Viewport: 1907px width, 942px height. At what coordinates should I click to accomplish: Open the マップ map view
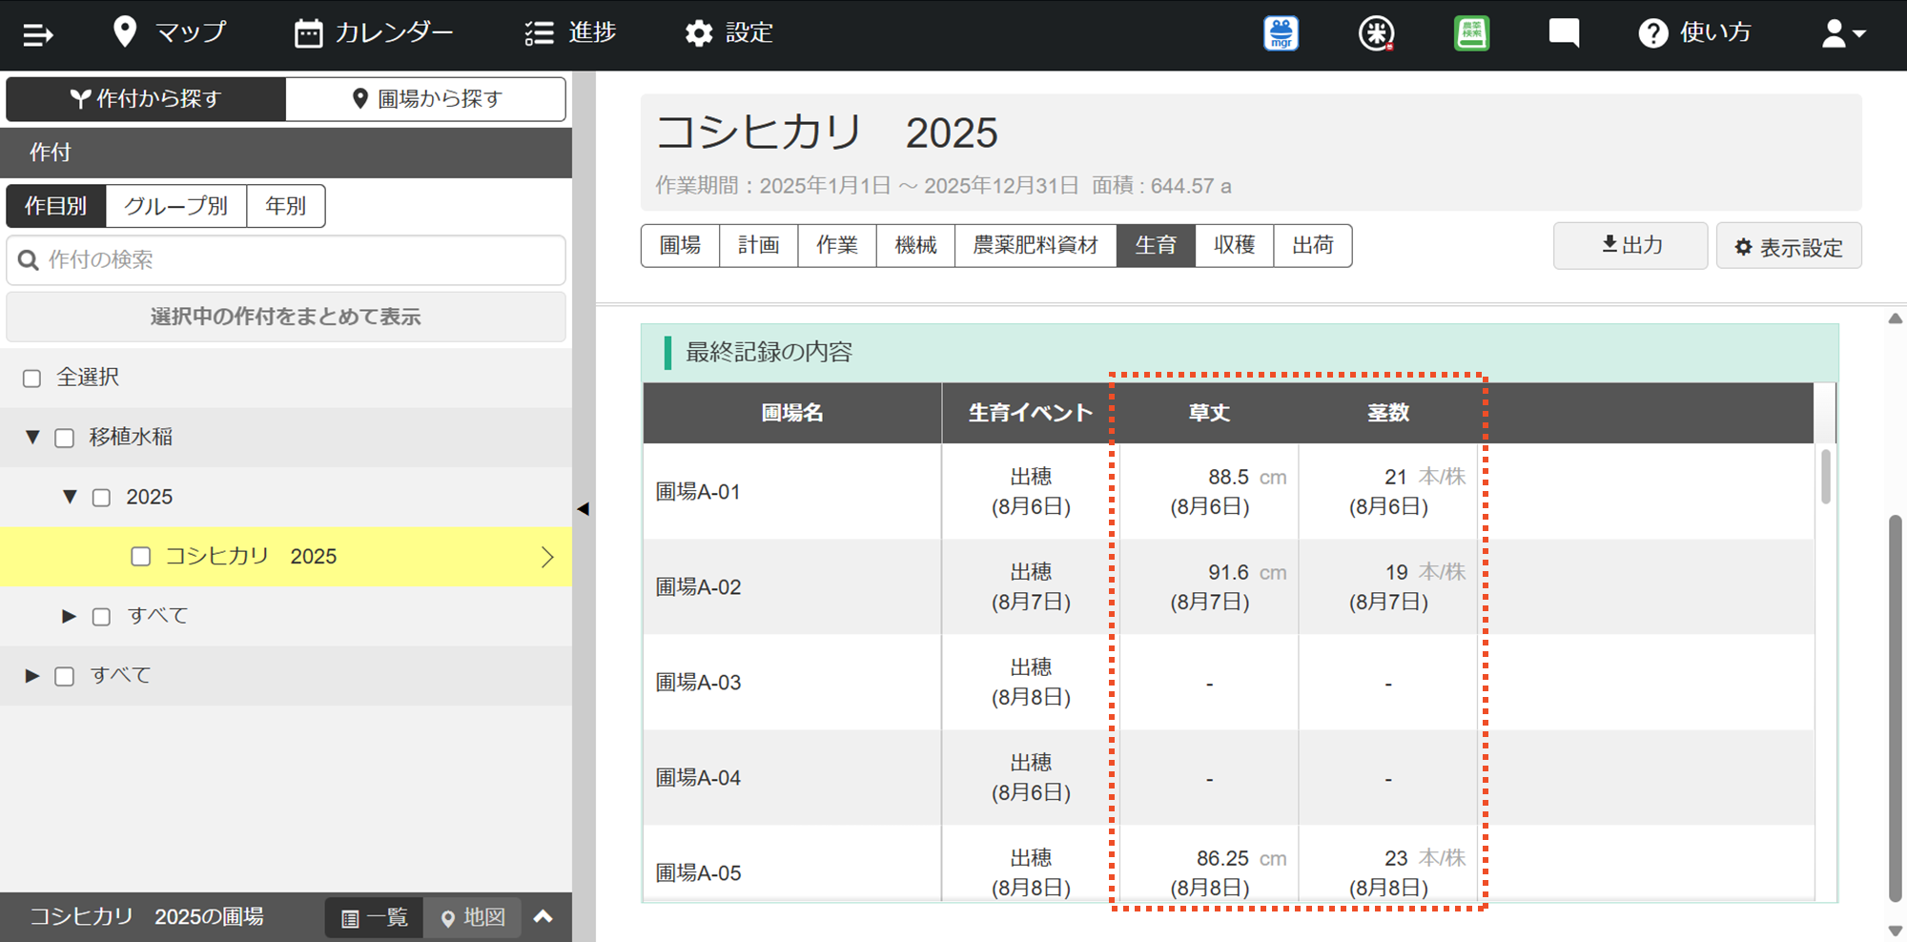pyautogui.click(x=169, y=32)
